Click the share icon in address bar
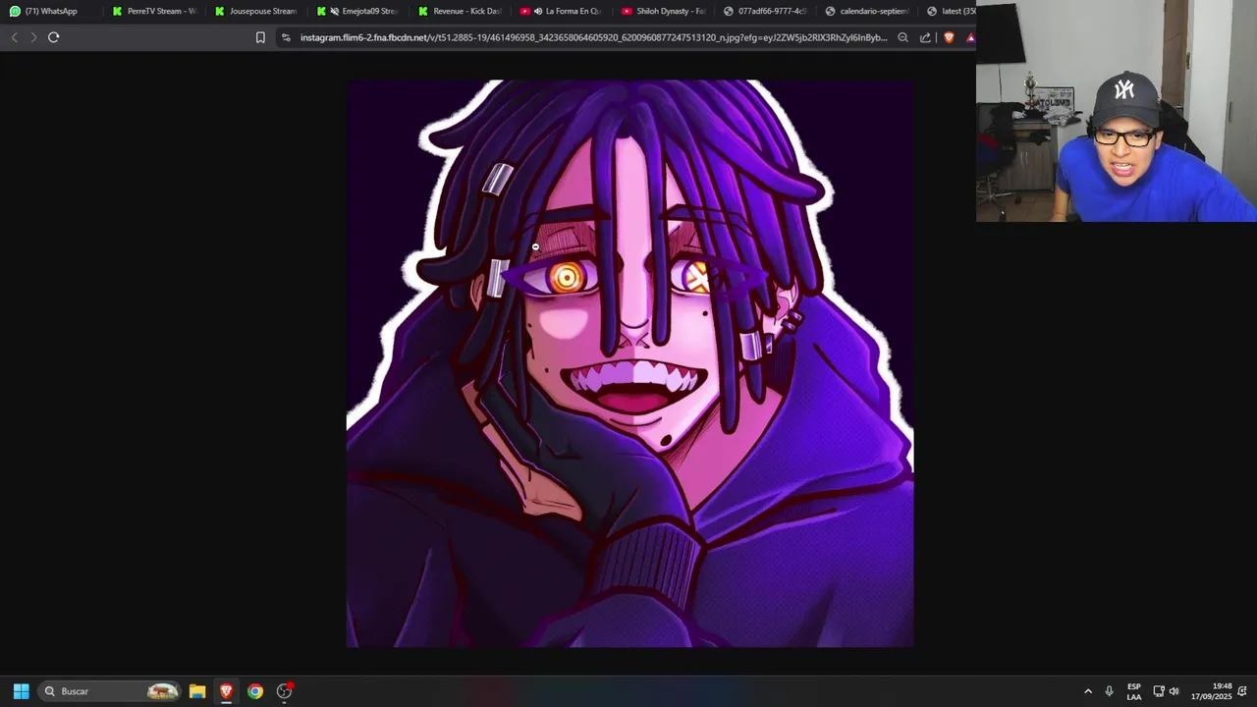This screenshot has height=707, width=1257. [x=925, y=37]
